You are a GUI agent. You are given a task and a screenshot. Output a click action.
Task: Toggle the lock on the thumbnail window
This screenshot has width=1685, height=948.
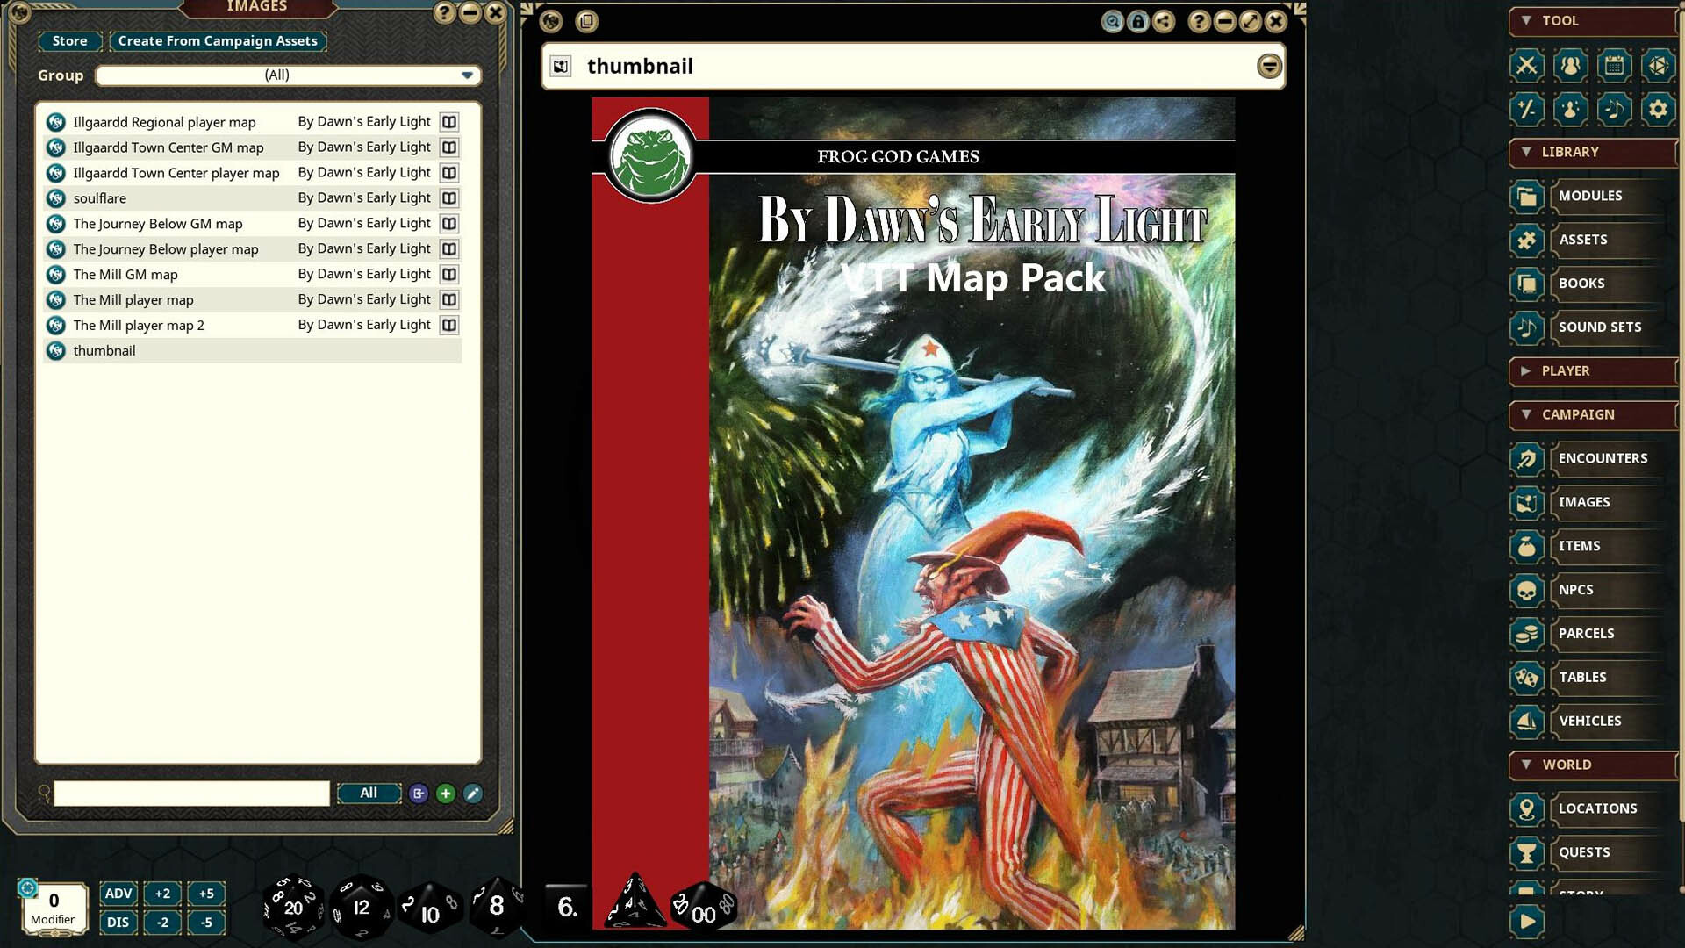pos(1138,22)
